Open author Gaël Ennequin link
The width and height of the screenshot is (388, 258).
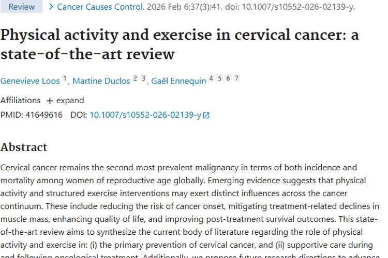point(178,81)
